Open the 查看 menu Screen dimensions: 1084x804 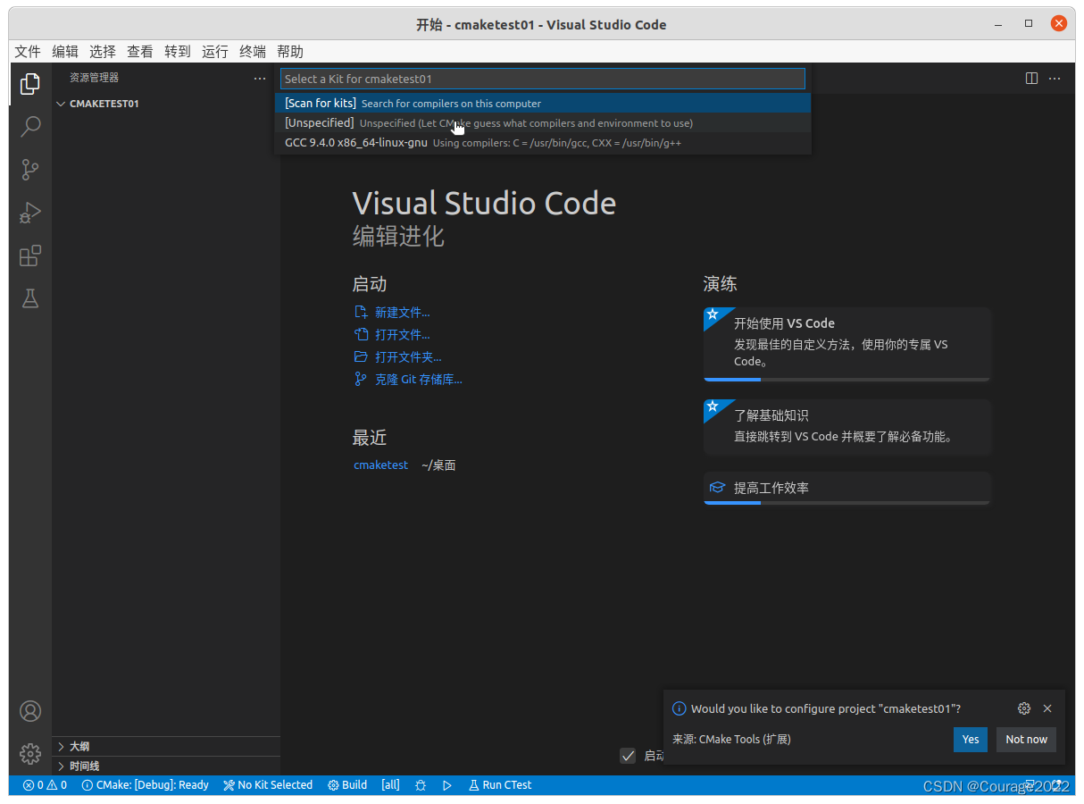pos(140,52)
